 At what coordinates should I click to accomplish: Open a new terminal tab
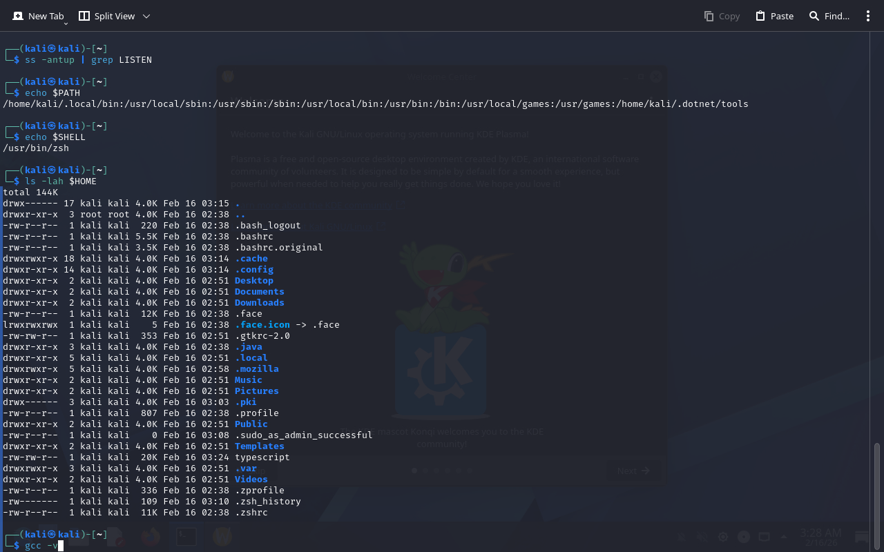(38, 16)
